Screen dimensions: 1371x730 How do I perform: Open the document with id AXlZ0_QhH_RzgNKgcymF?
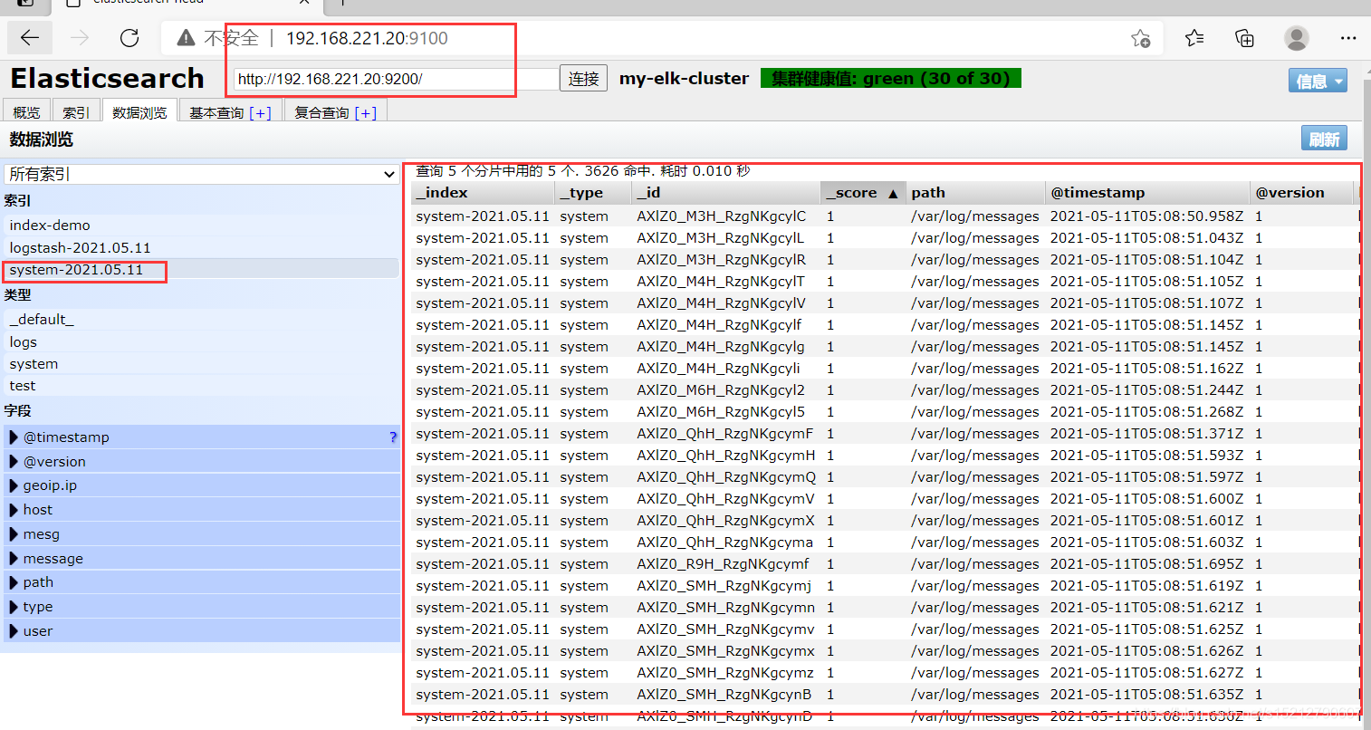tap(724, 433)
